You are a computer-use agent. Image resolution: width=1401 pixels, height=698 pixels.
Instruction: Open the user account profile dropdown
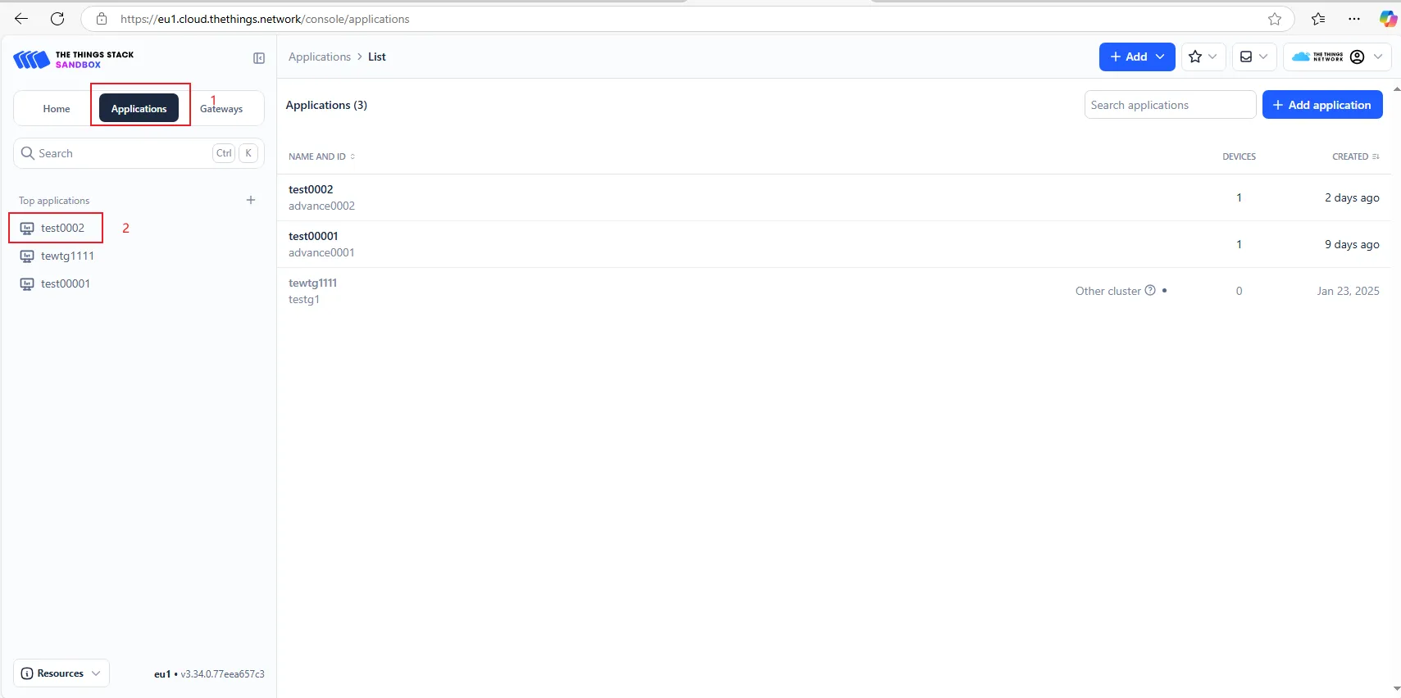[1337, 57]
